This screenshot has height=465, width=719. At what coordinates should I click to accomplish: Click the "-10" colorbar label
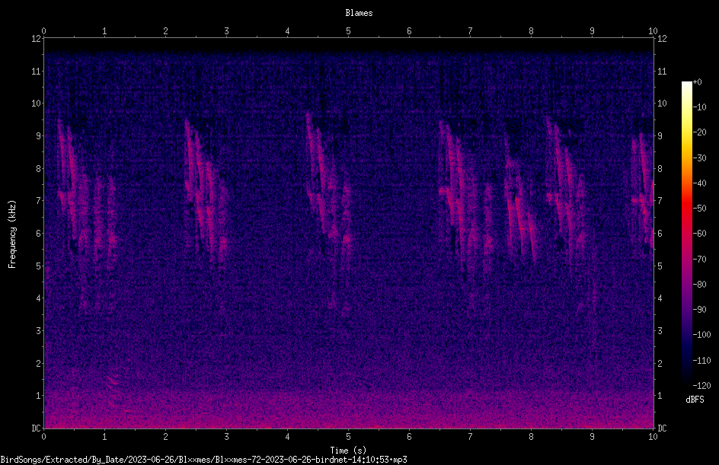[x=700, y=107]
